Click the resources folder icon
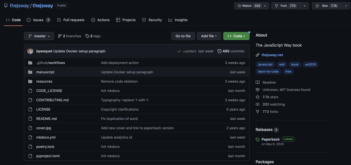This screenshot has height=165, width=351. point(30,81)
